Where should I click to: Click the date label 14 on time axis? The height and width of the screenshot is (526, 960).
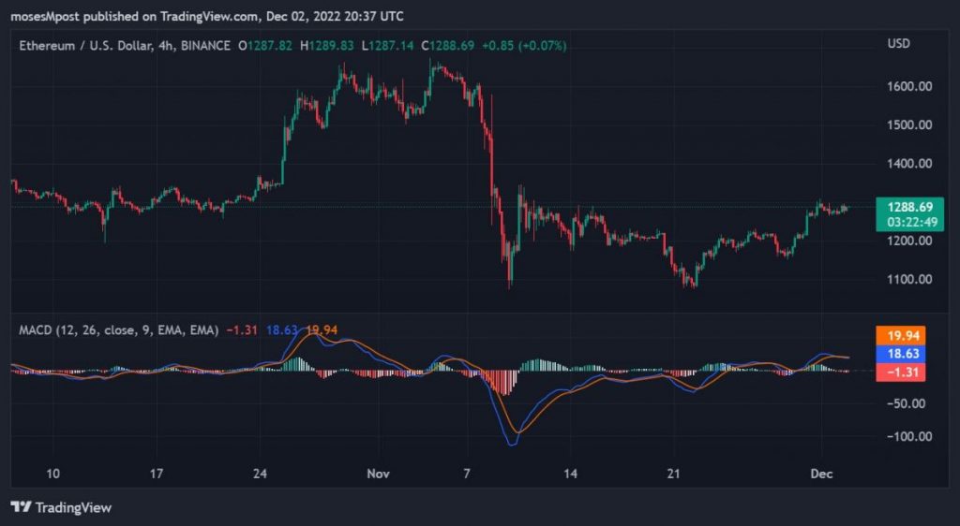[570, 475]
